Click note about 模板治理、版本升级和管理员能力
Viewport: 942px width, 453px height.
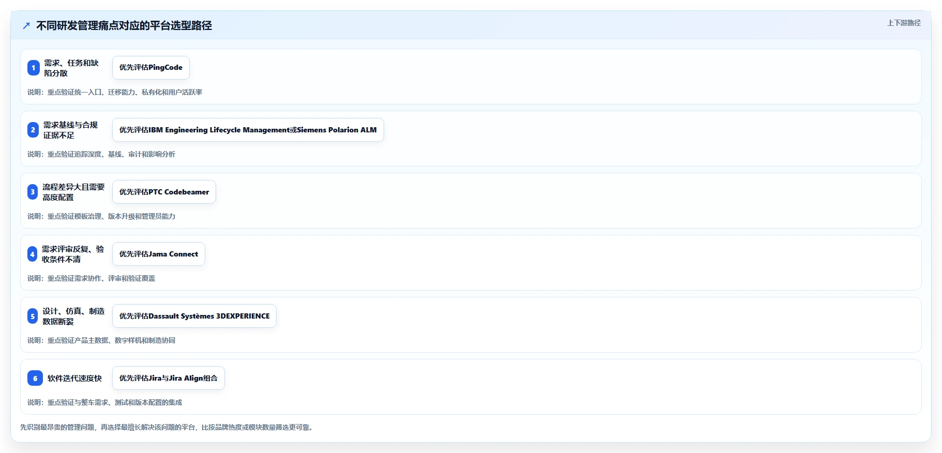pyautogui.click(x=101, y=216)
